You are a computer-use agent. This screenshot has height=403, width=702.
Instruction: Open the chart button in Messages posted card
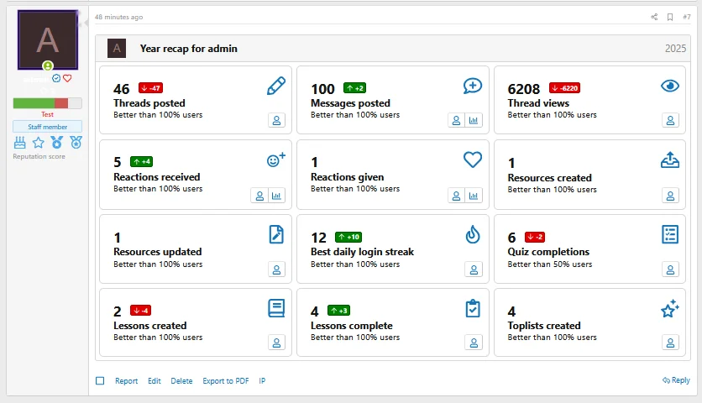(x=474, y=121)
